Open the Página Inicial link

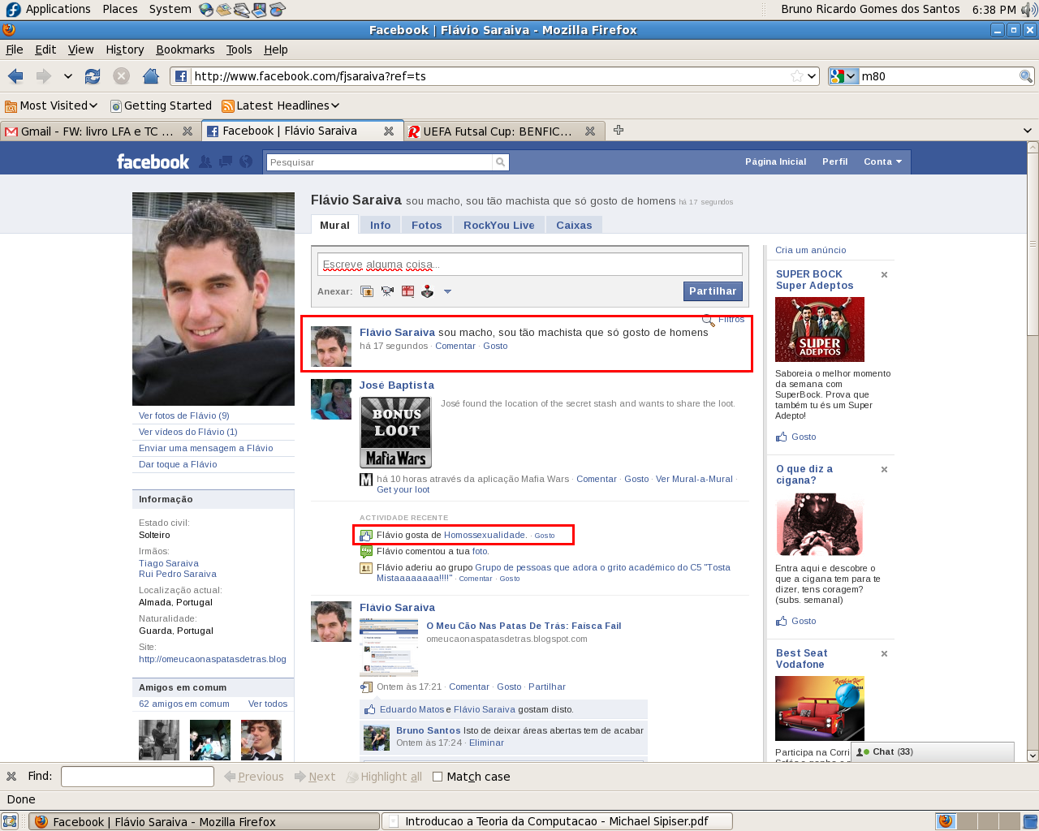click(776, 161)
